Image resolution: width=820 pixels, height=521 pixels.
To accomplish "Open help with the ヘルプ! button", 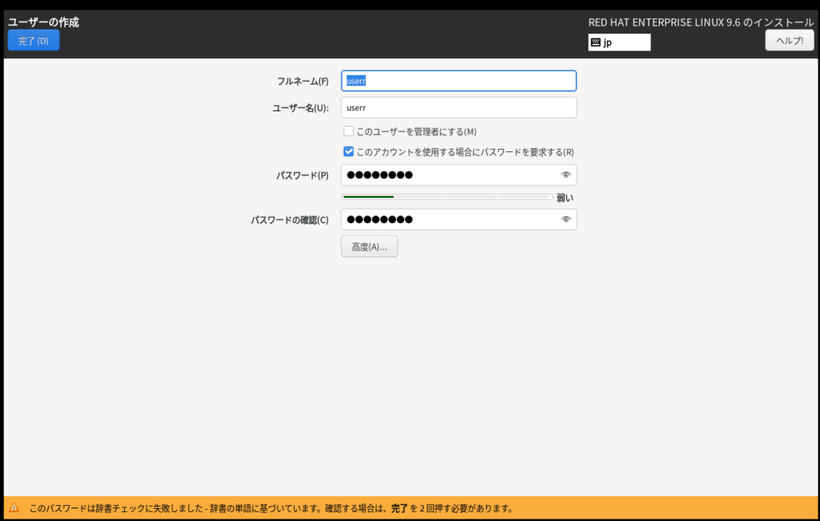I will pyautogui.click(x=789, y=40).
